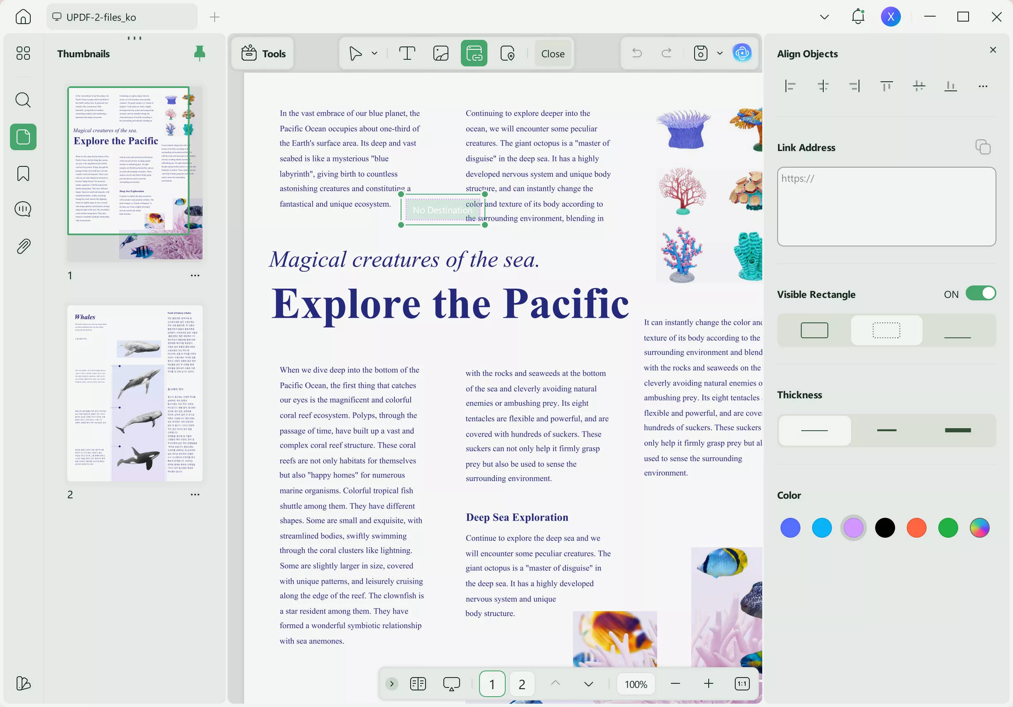The width and height of the screenshot is (1013, 707).
Task: Click the Link Address https:// field
Action: [886, 206]
